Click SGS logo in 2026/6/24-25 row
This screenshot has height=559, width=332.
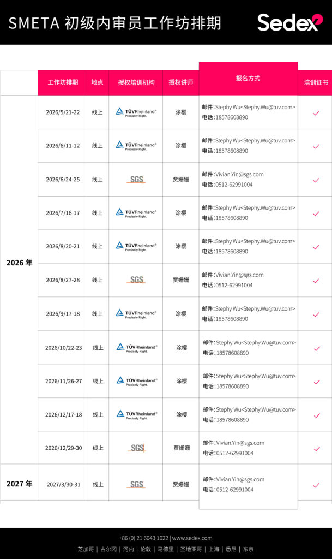pyautogui.click(x=136, y=180)
